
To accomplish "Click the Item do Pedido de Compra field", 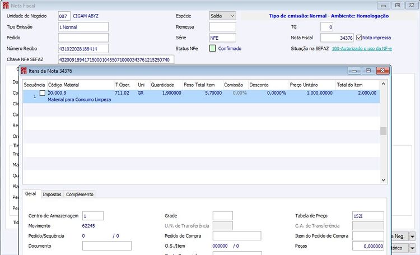I will click(x=368, y=236).
